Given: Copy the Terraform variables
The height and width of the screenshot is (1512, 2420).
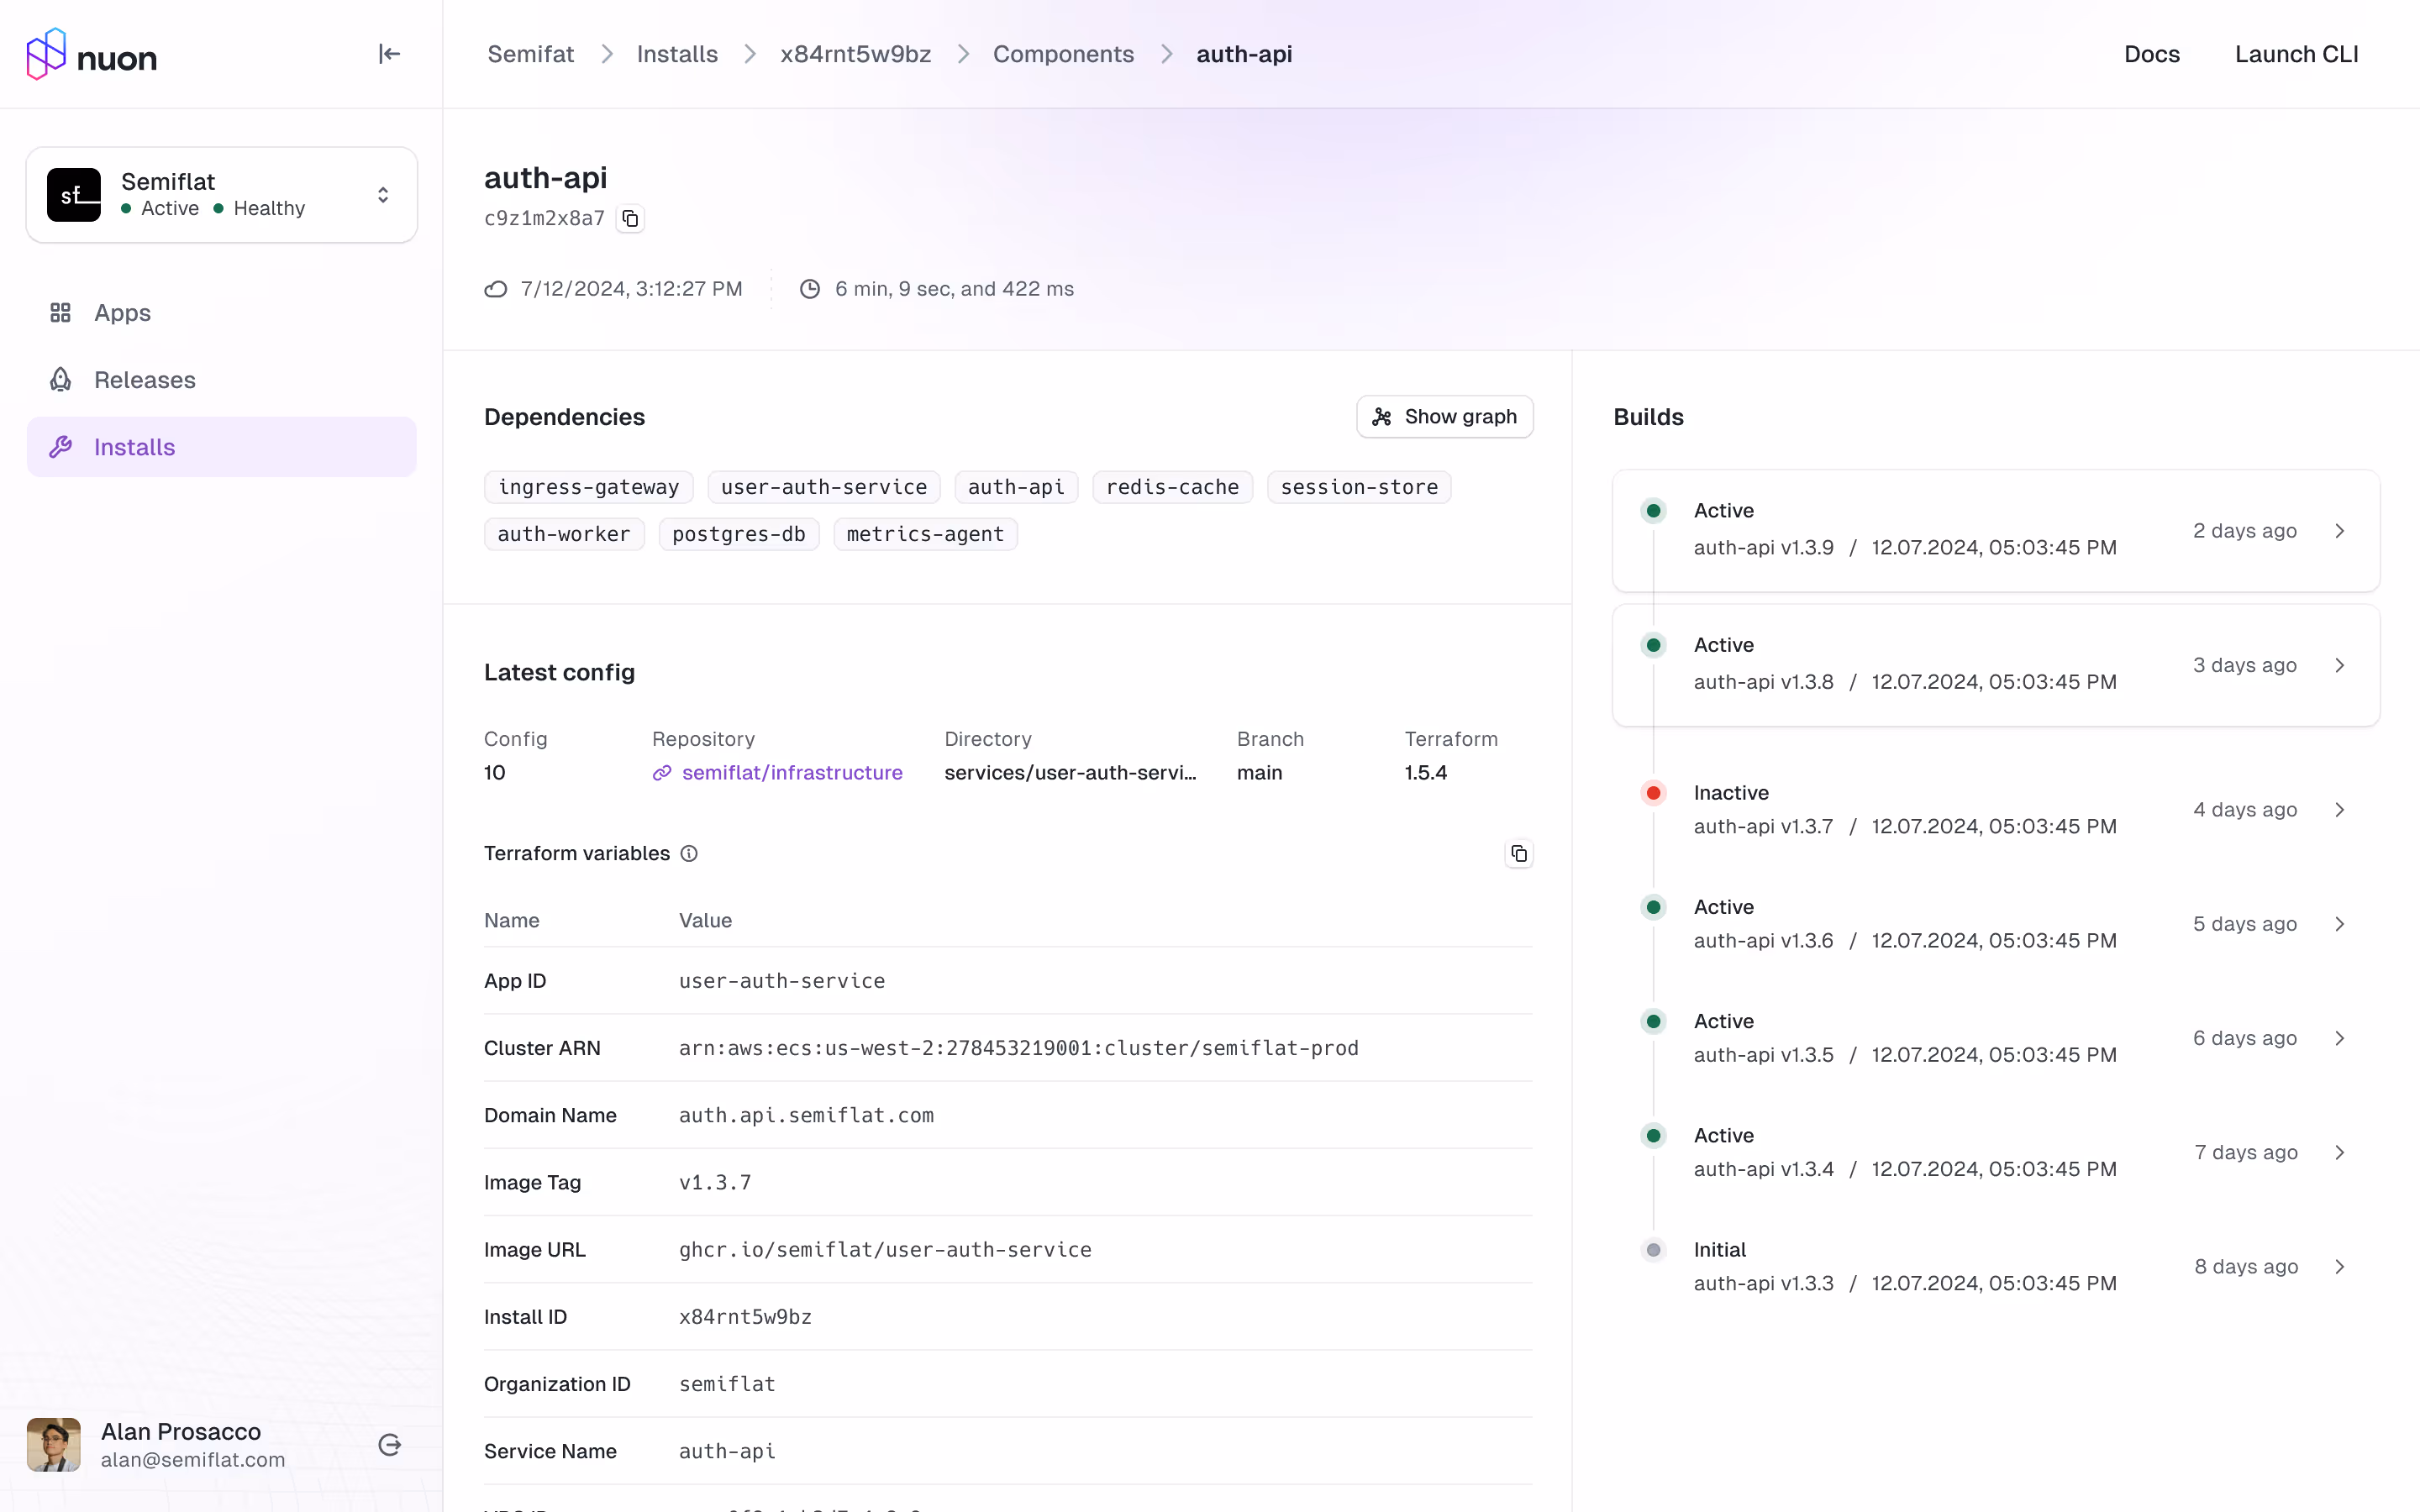Looking at the screenshot, I should tap(1518, 853).
